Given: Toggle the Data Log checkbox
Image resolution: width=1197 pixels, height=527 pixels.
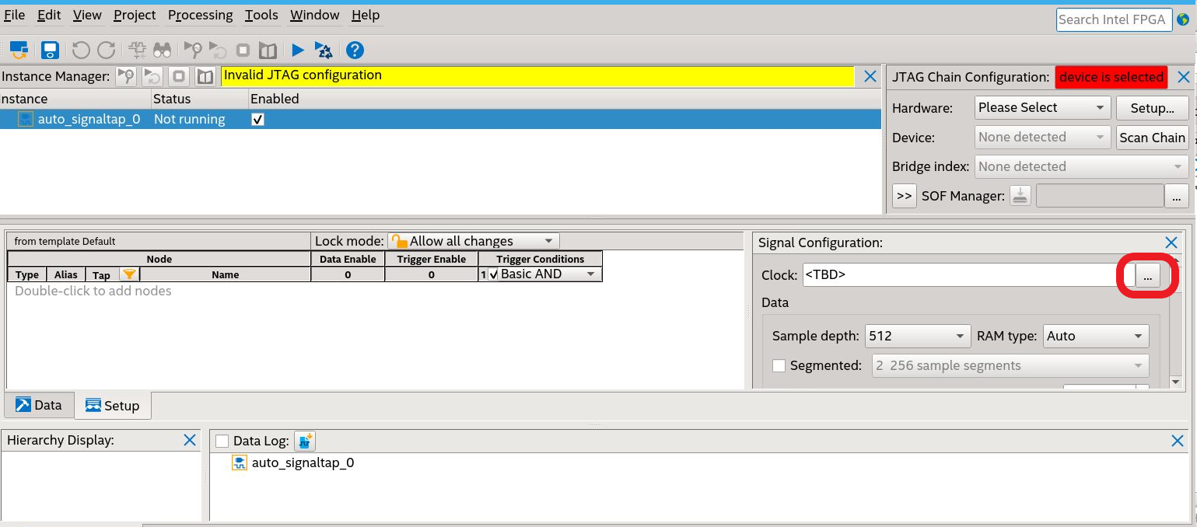Looking at the screenshot, I should (222, 441).
